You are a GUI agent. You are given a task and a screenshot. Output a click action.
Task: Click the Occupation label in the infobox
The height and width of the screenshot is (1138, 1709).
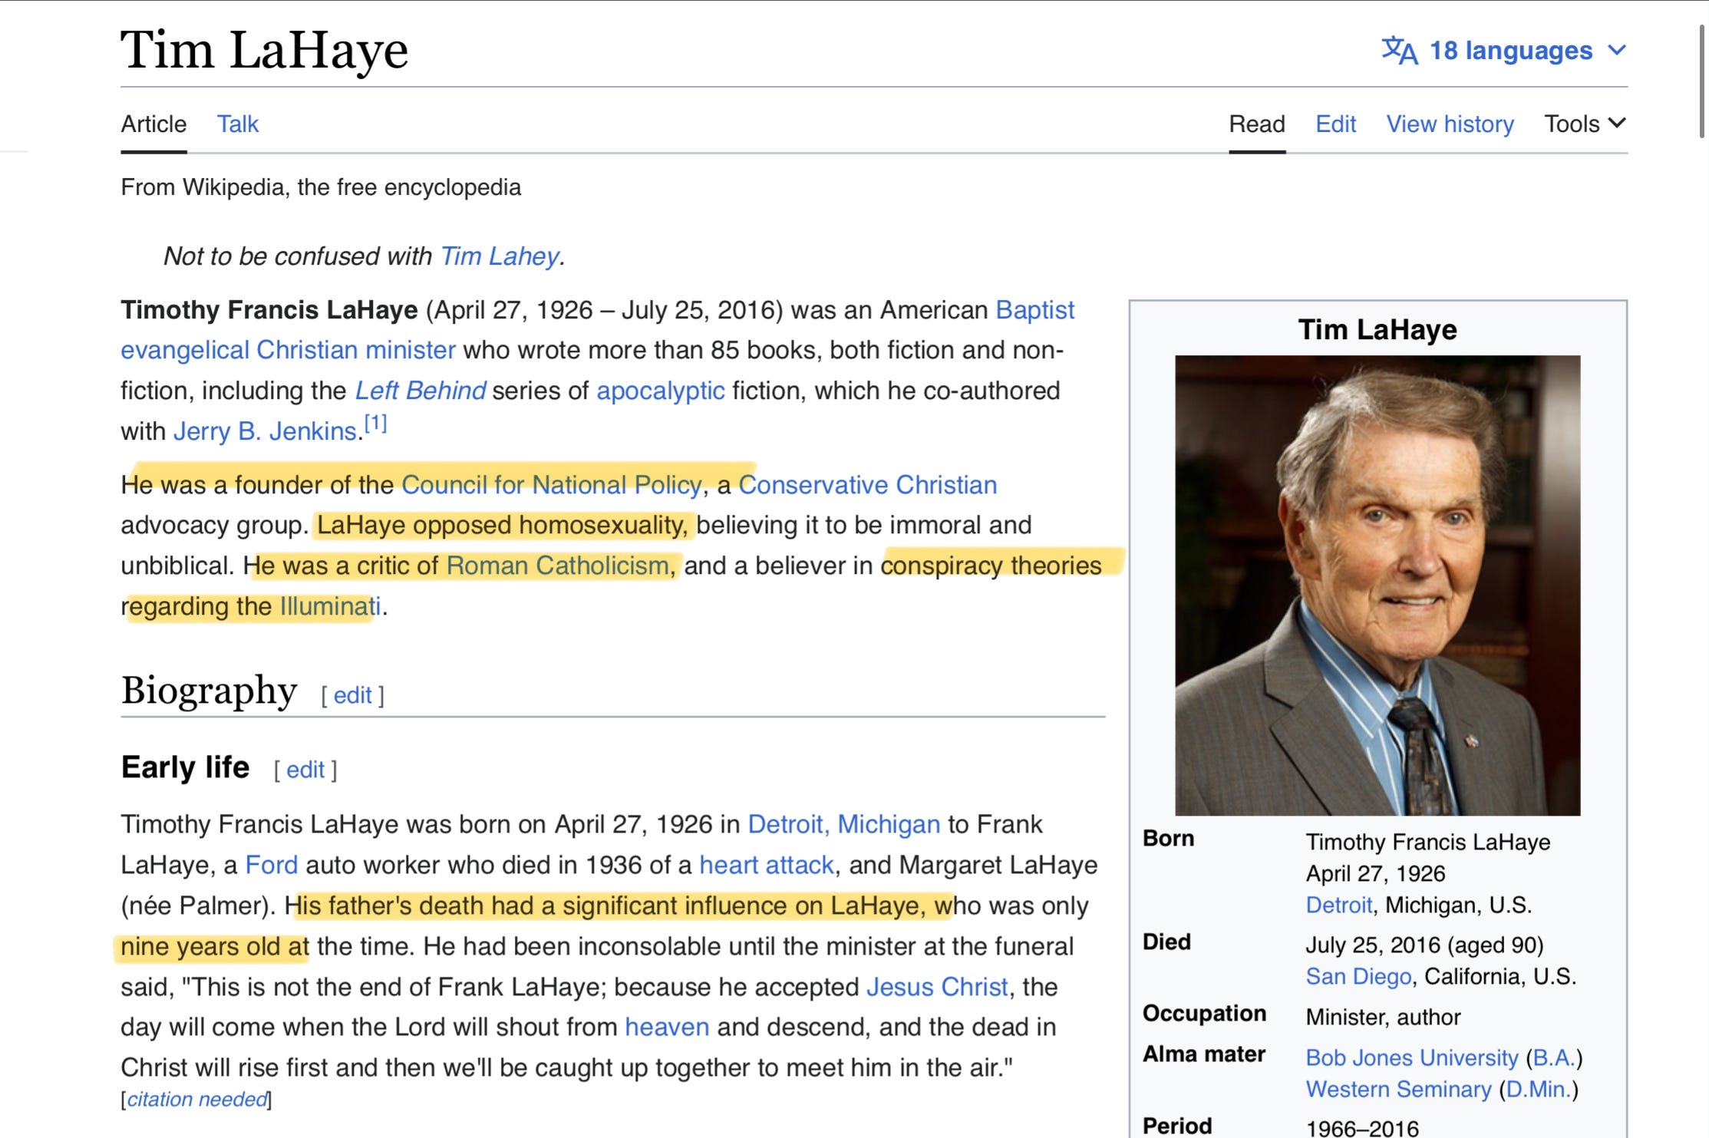click(x=1204, y=1014)
